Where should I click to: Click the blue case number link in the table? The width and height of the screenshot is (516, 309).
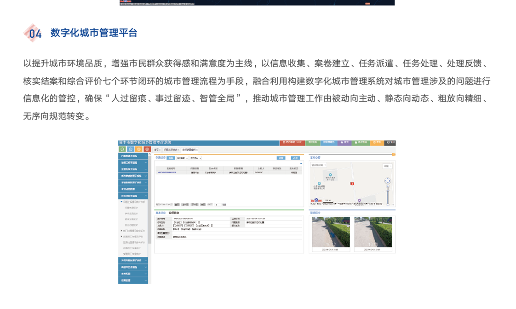pyautogui.click(x=167, y=172)
